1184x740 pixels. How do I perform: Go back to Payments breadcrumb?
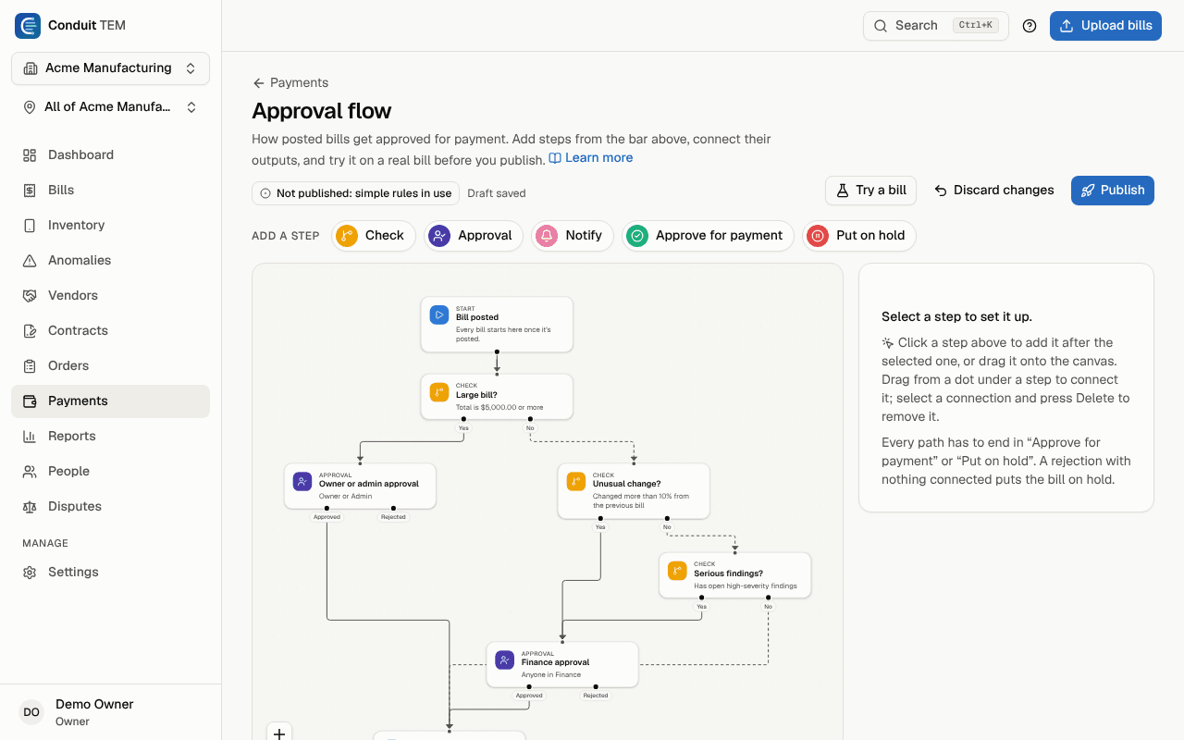(290, 83)
